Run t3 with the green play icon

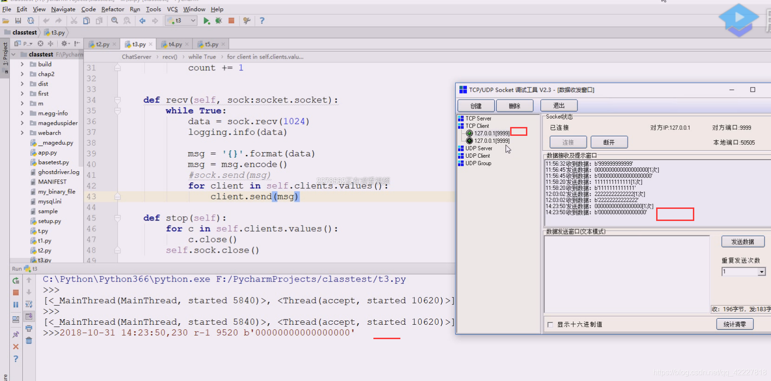[x=206, y=20]
